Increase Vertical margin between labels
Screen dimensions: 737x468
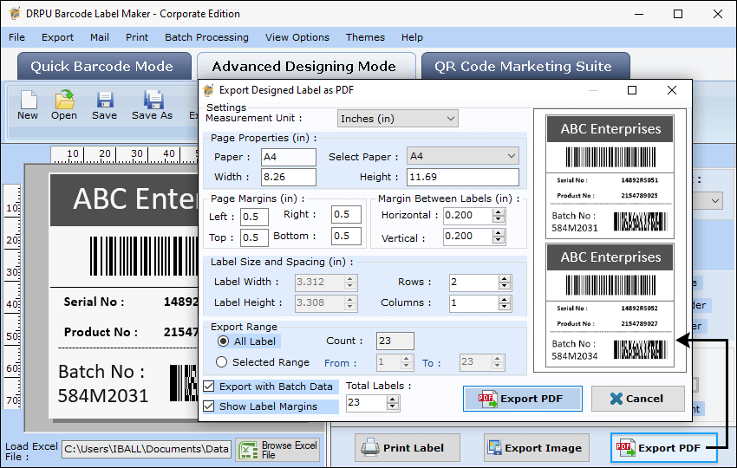coord(499,233)
